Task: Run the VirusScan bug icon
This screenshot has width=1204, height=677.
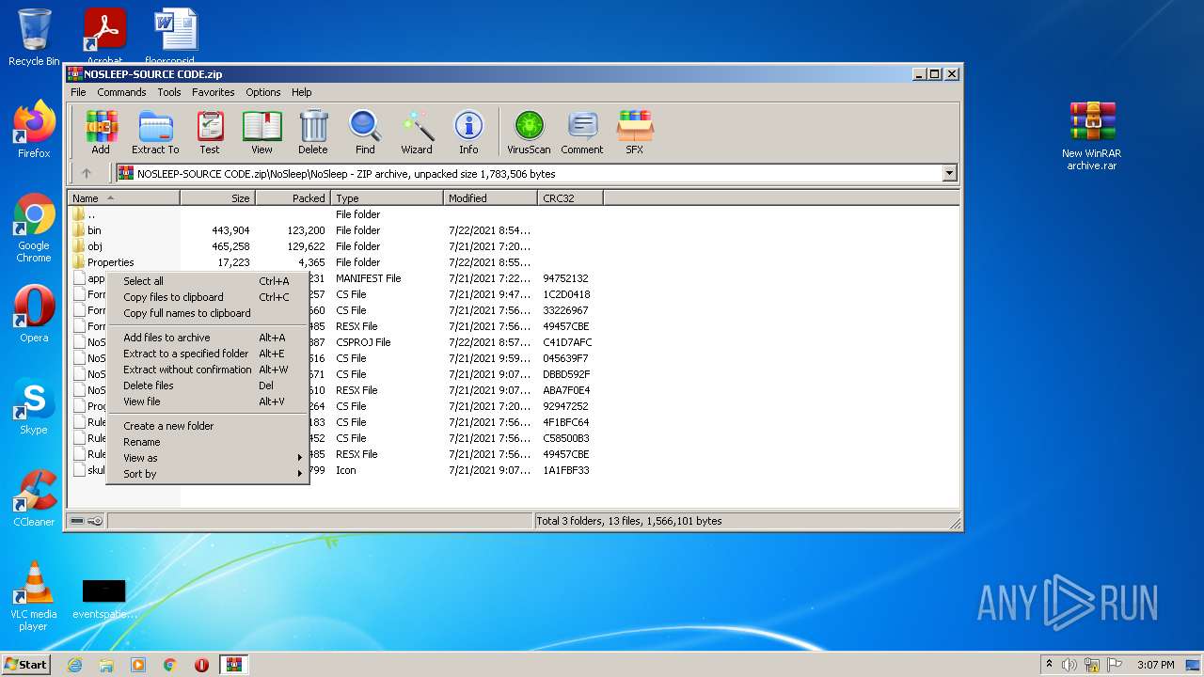Action: pos(529,132)
